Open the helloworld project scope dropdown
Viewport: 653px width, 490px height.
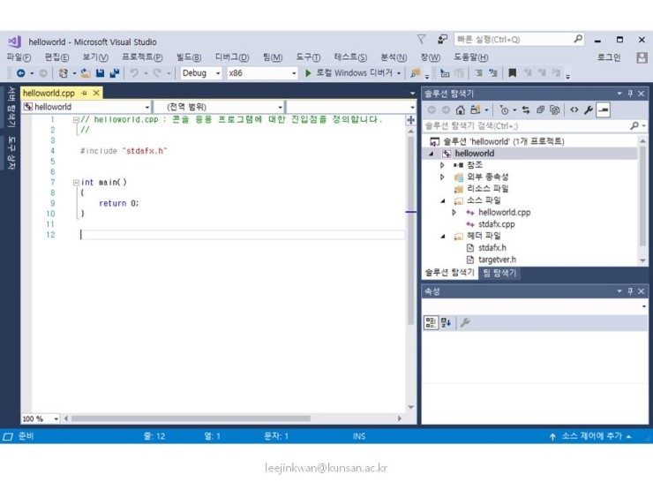[x=147, y=107]
